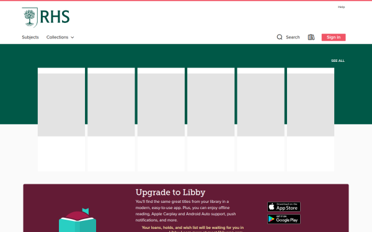Screen dimensions: 372x232
Task: Click the magnifying glass search icon
Action: tap(280, 37)
